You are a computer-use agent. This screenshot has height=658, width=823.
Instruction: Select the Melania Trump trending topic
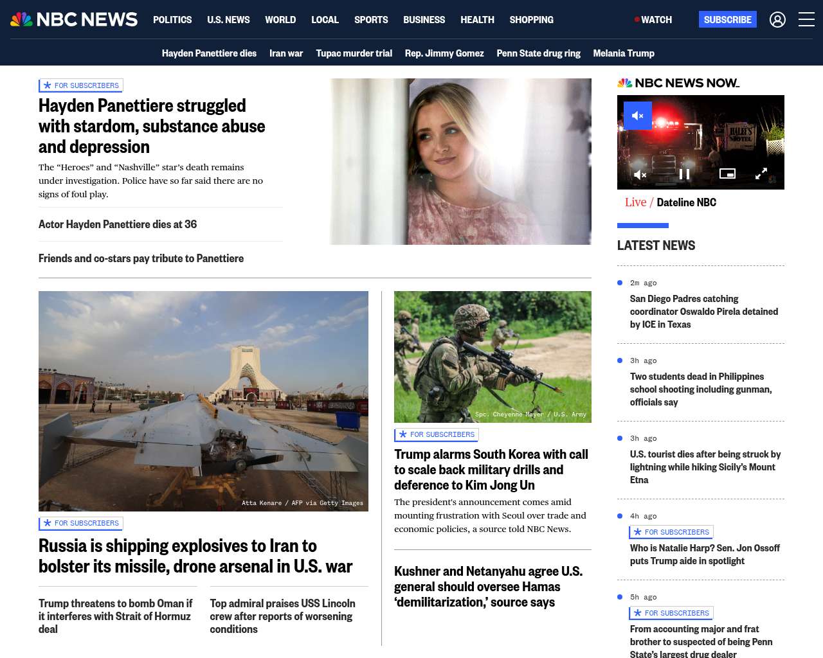click(624, 53)
